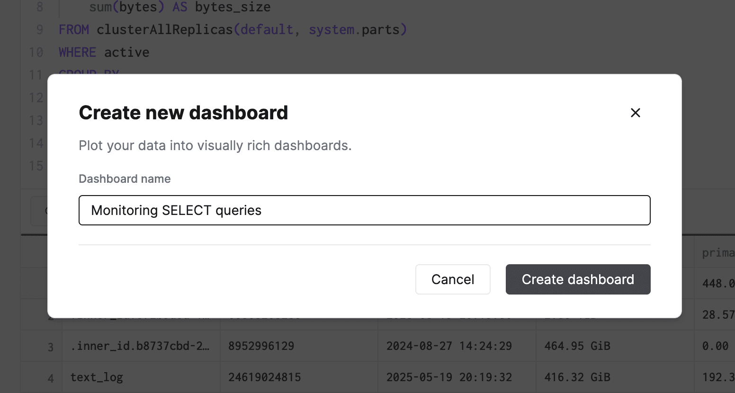This screenshot has height=393, width=735.
Task: Select result row number 4
Action: [x=51, y=378]
